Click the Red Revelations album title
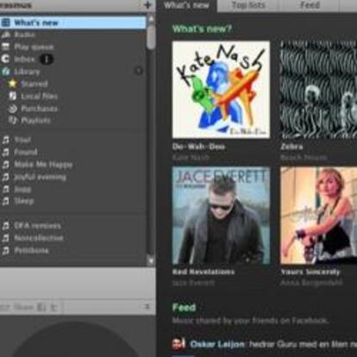 pyautogui.click(x=204, y=272)
